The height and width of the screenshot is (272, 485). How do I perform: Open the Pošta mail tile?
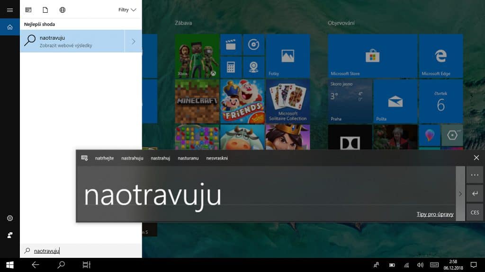coord(395,101)
